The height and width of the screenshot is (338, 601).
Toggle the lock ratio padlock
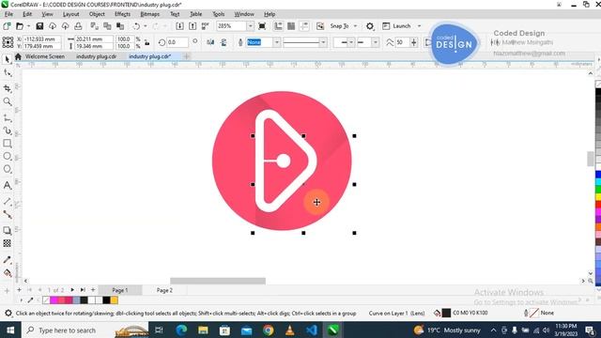[147, 42]
